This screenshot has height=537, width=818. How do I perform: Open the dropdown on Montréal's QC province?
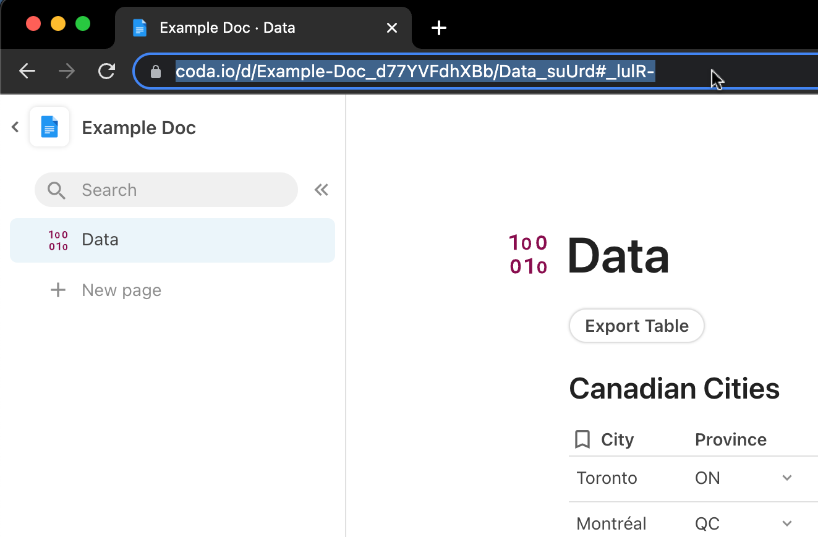(786, 523)
